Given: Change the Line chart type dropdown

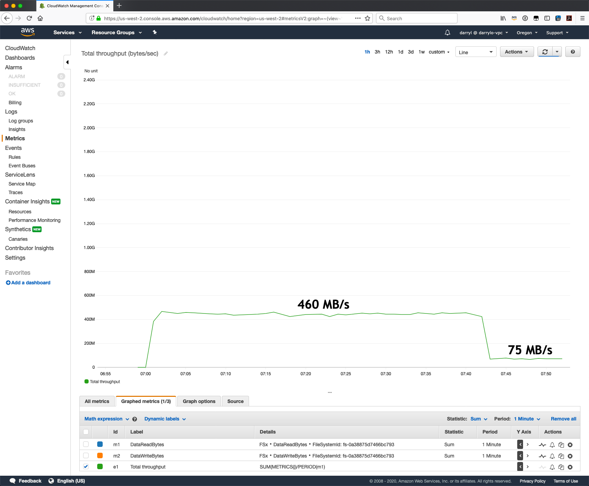Looking at the screenshot, I should coord(476,52).
